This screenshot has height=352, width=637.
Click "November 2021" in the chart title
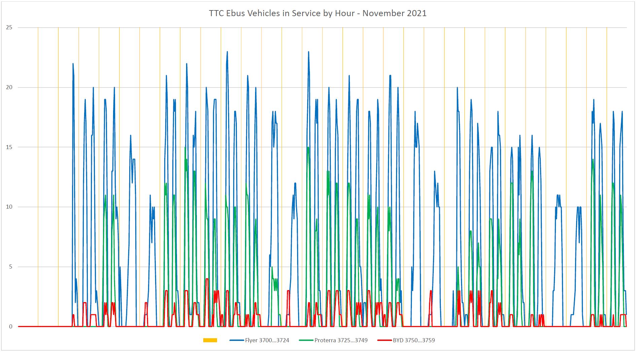(x=394, y=13)
